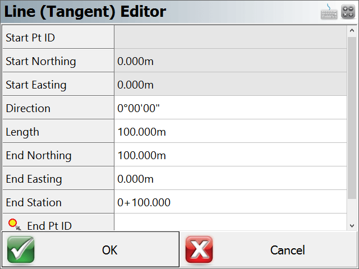Screen dimensions: 359x269
Task: Select the End Northing value field
Action: point(231,155)
